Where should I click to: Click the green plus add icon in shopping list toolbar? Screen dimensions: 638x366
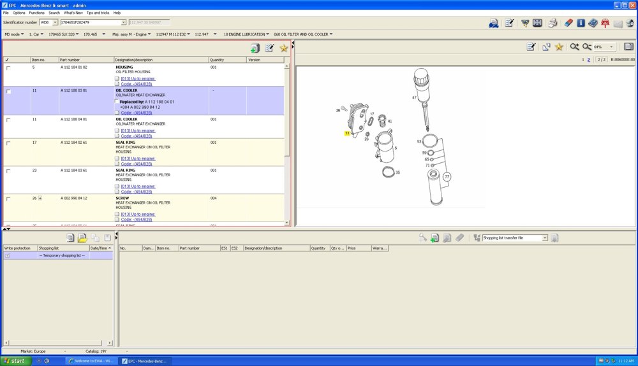coord(434,238)
